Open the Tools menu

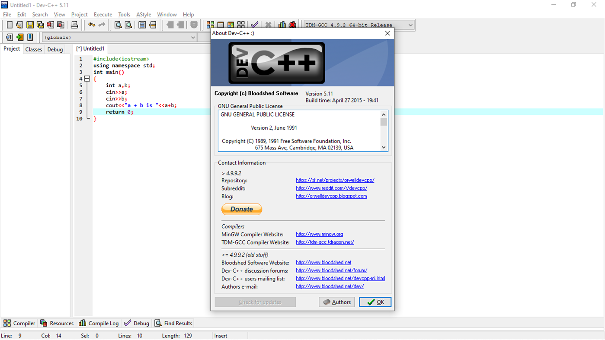click(x=124, y=14)
